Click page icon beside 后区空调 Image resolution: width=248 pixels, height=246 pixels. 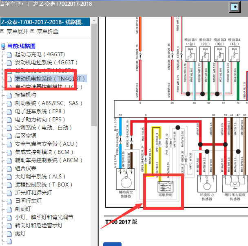click(9, 136)
